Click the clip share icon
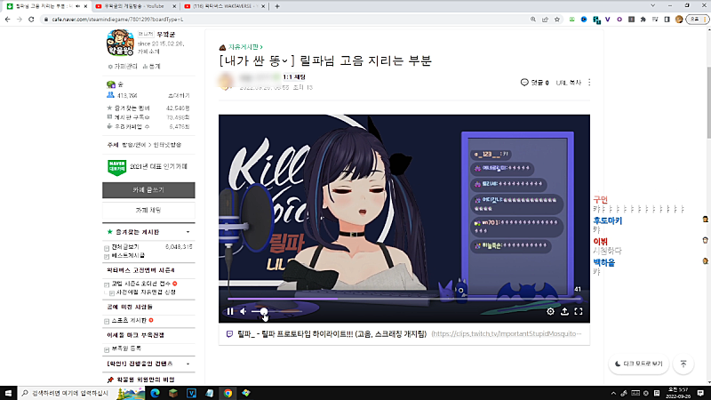 [x=564, y=311]
